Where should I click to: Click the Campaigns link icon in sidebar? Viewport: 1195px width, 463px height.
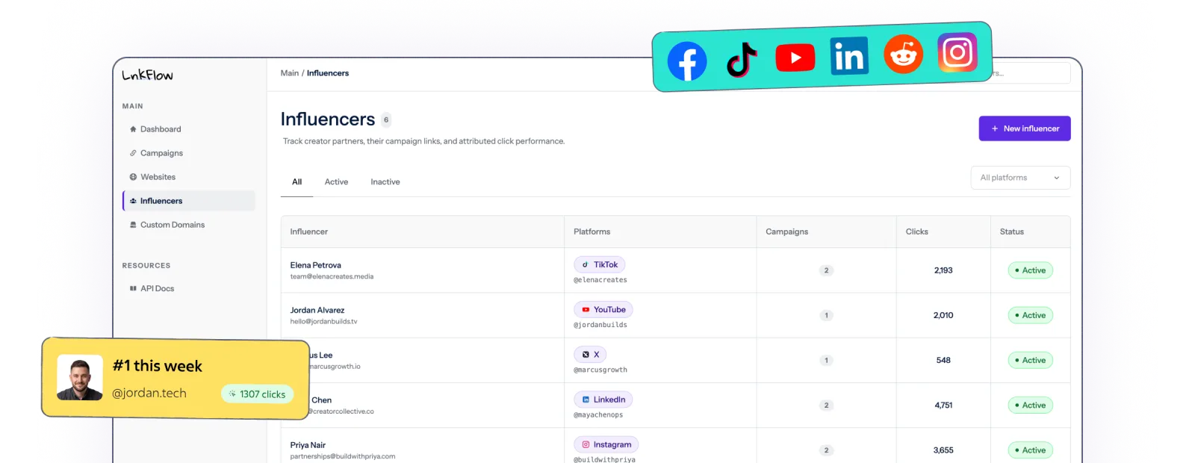[x=133, y=153]
